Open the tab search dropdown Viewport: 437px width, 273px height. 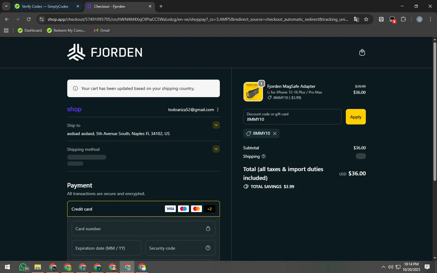pyautogui.click(x=6, y=6)
